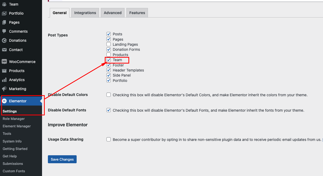Open the Marketing menu label

[x=18, y=89]
